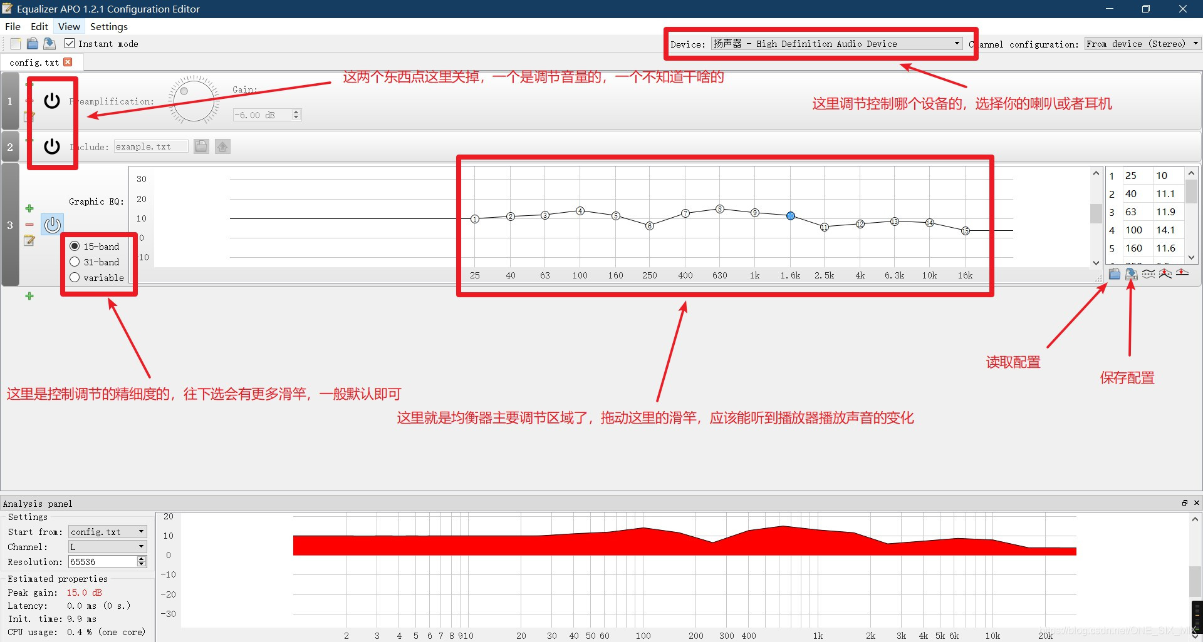This screenshot has height=642, width=1203.
Task: Select EQ band node 10 at 1.6k
Action: coord(791,215)
